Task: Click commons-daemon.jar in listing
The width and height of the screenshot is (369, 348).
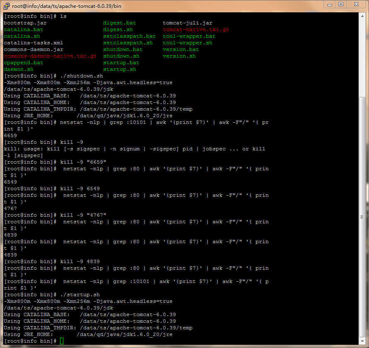Action: (34, 49)
